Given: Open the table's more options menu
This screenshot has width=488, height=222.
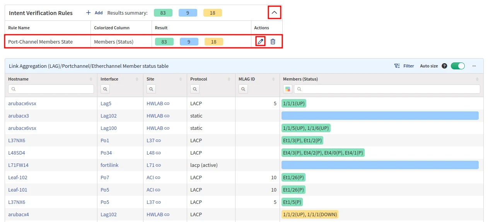Looking at the screenshot, I should pyautogui.click(x=474, y=66).
